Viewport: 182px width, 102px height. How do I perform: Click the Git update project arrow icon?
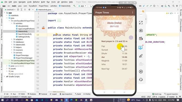[x=144, y=6]
